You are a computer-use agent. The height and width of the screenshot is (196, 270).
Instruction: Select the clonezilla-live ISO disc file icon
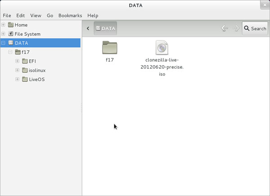[x=162, y=48]
